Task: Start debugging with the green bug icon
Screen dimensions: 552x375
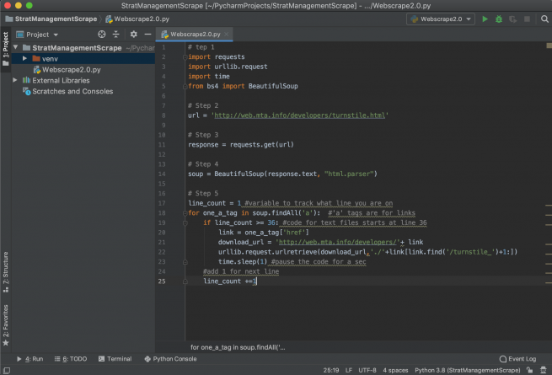Action: (x=499, y=19)
